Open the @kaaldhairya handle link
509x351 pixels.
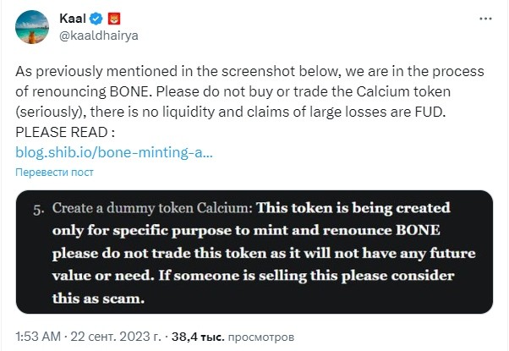click(x=99, y=36)
